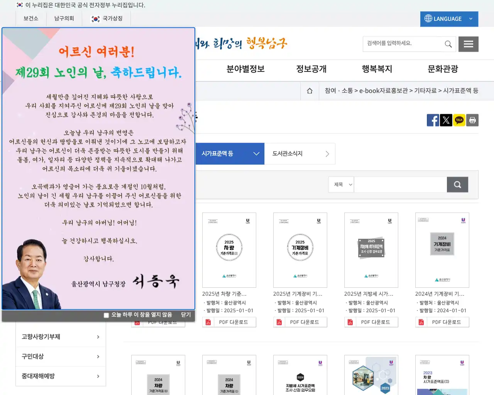
Task: Click breadcrumb 기타자료
Action: [x=425, y=91]
